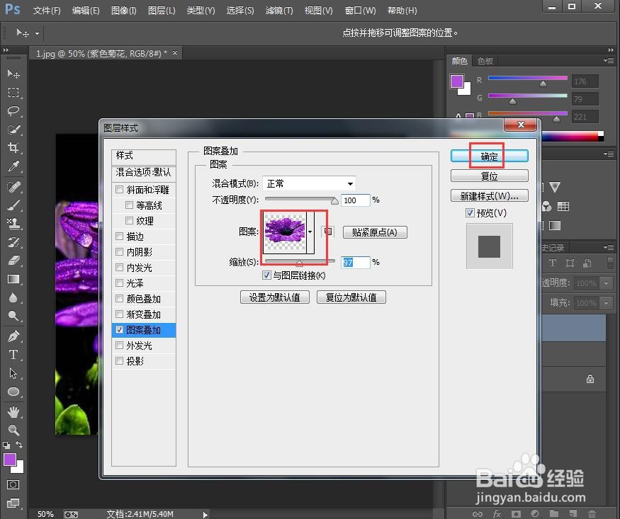Click the Delete layer trash icon

tap(592, 513)
